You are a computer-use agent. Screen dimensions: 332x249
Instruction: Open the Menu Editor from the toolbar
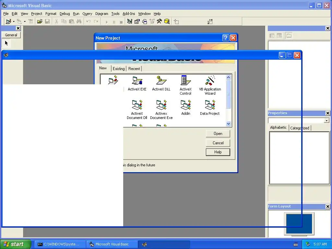pos(31,21)
